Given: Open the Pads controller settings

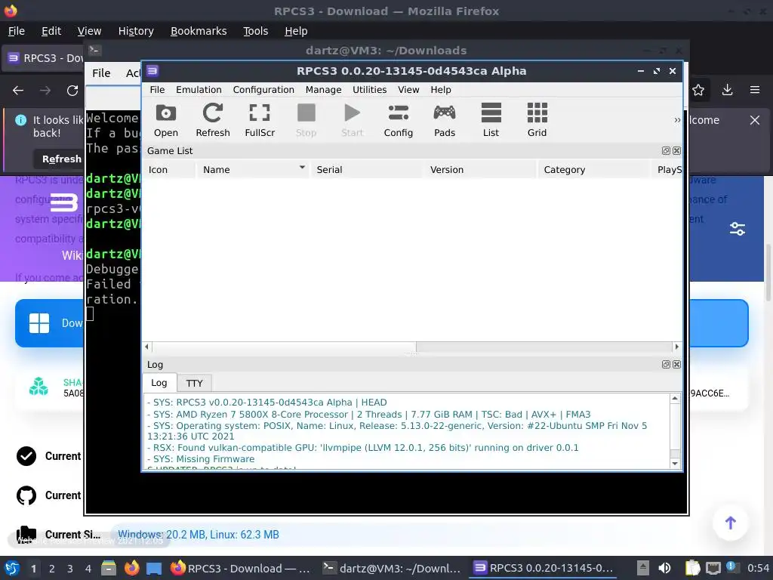Looking at the screenshot, I should click(444, 120).
